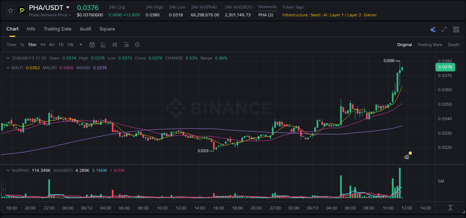Open the PHA/USDT pair selector dropdown
The width and height of the screenshot is (466, 218).
coord(67,7)
